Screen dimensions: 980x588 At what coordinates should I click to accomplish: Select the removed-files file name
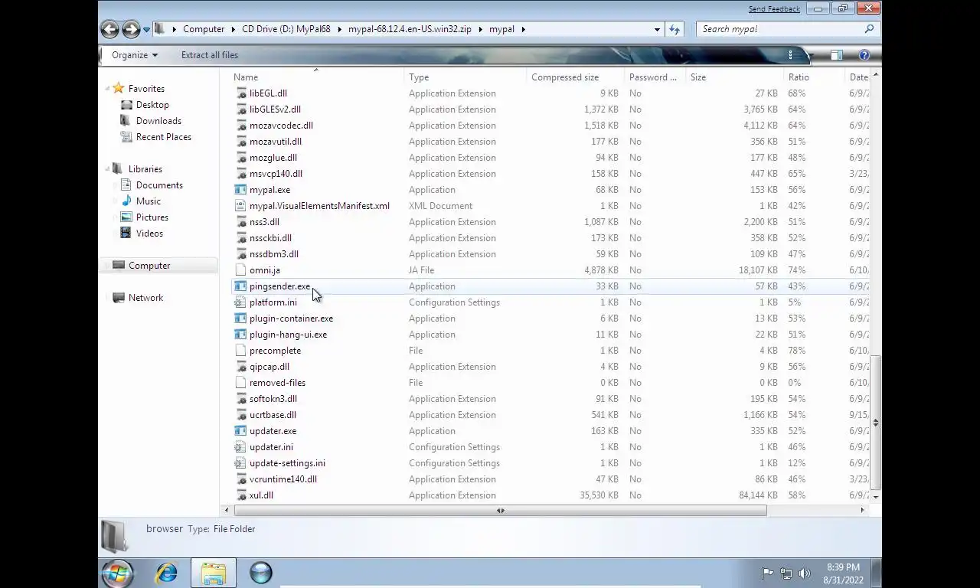click(277, 383)
